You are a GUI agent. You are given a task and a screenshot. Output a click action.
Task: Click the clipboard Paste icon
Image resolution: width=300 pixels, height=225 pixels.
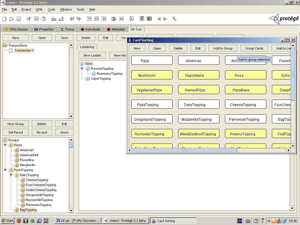pyautogui.click(x=44, y=18)
